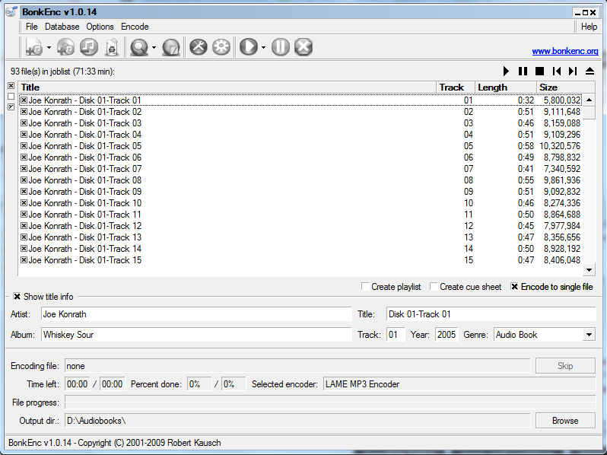
Task: Click the size value 10,320,576
Action: [x=560, y=146]
